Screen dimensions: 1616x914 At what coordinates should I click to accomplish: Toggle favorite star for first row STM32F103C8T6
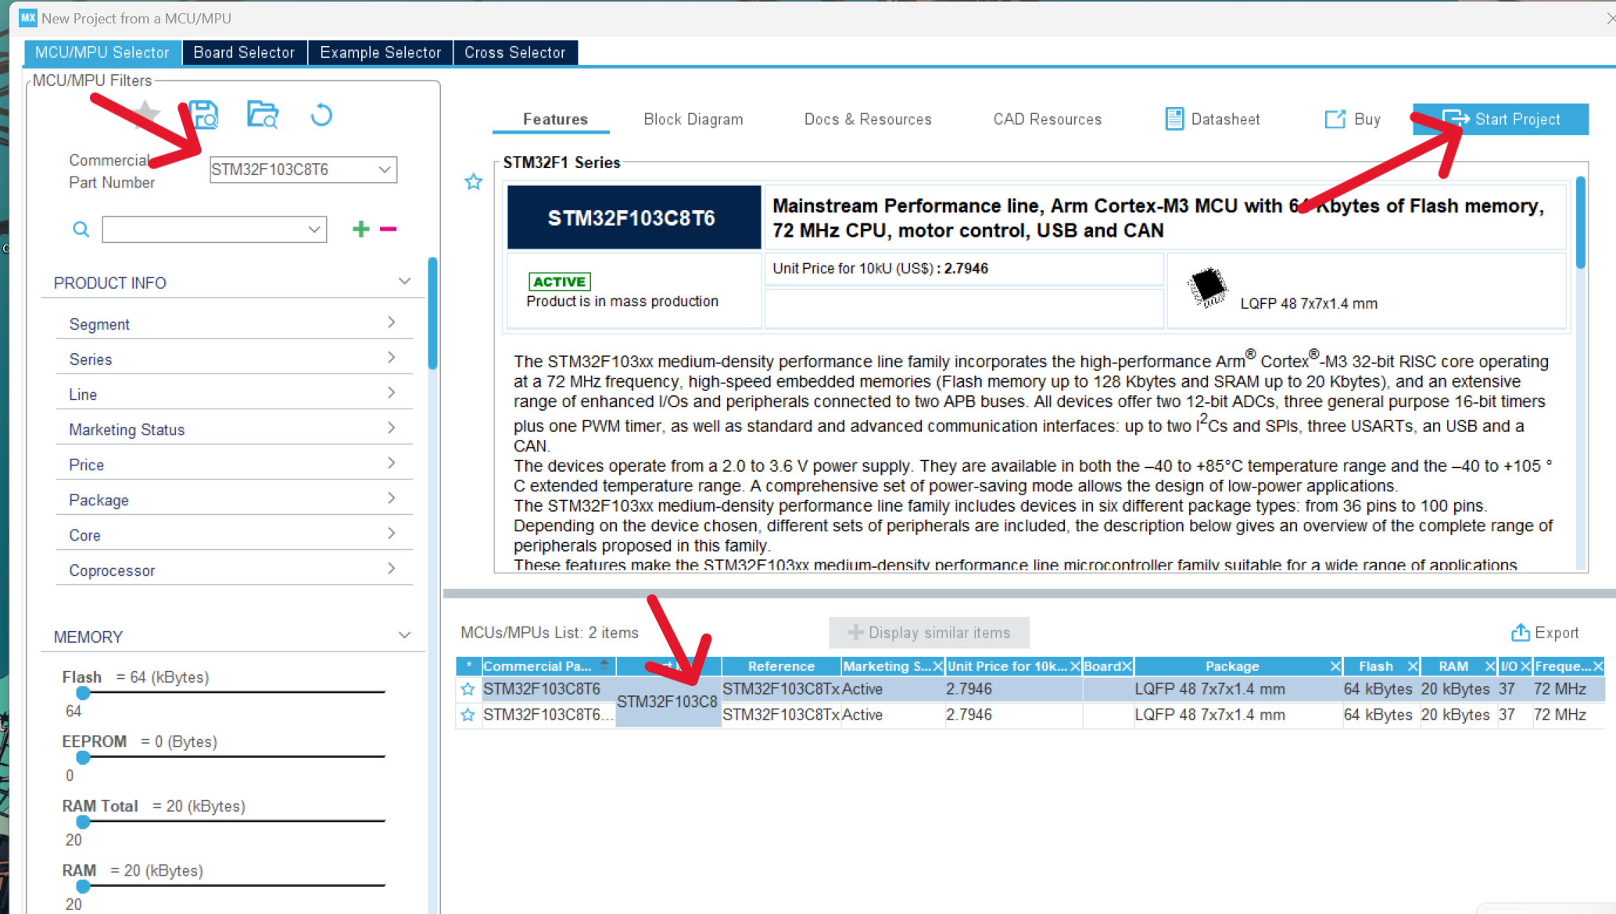[468, 689]
